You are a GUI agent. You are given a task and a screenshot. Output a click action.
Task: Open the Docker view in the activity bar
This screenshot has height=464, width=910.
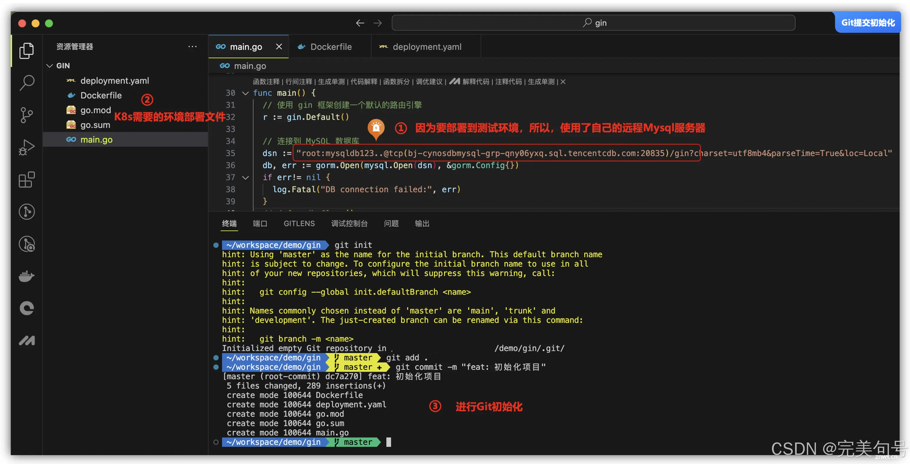27,276
